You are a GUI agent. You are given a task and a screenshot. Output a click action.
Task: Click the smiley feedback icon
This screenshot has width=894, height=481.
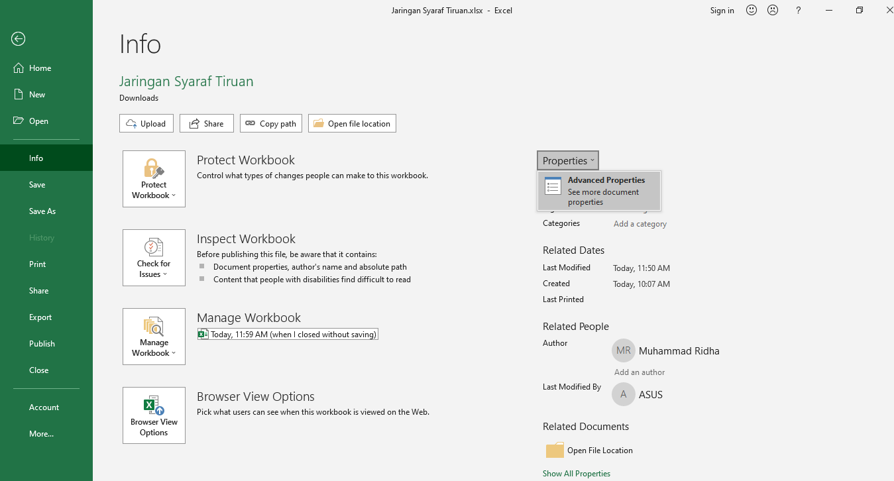point(751,10)
